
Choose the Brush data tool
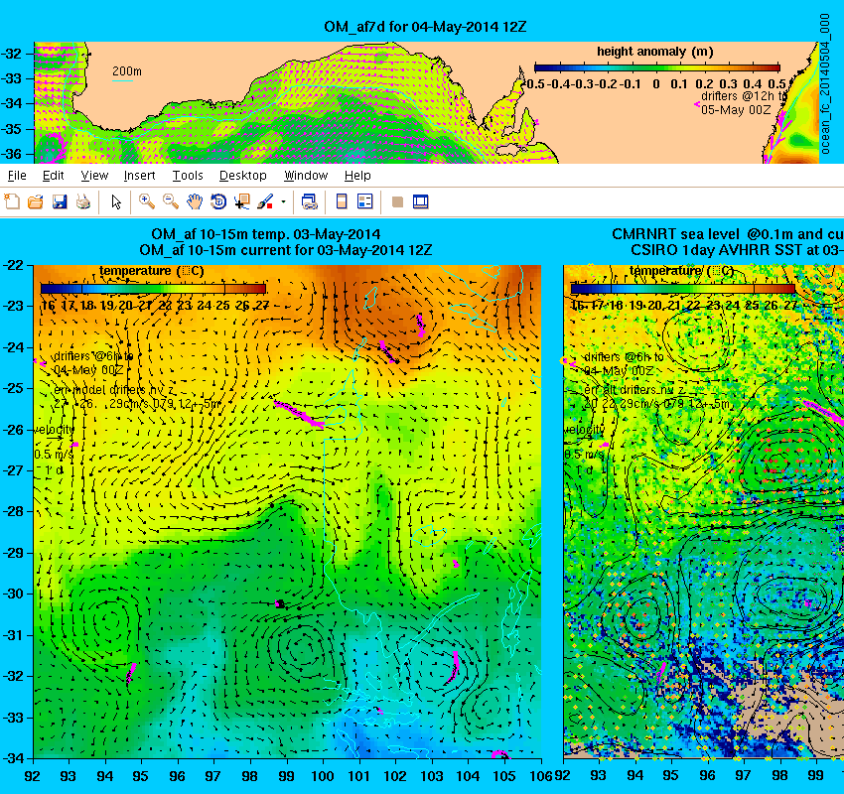265,201
